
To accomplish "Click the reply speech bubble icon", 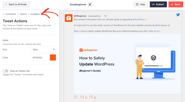I will (x=76, y=97).
